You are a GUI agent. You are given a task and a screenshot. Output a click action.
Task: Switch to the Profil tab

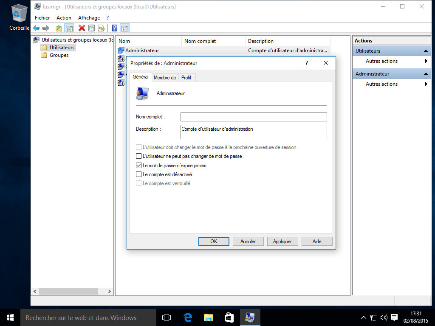186,78
